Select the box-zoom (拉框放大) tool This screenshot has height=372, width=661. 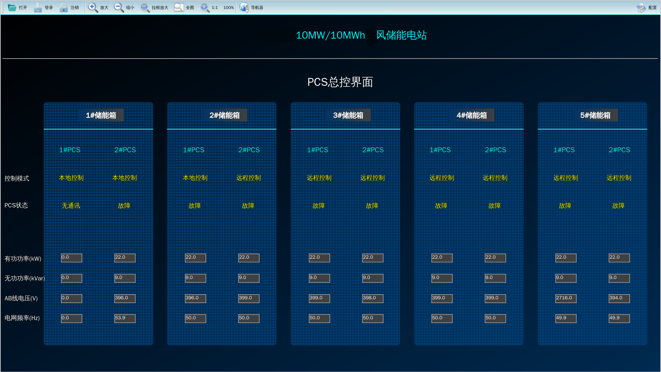[x=145, y=7]
